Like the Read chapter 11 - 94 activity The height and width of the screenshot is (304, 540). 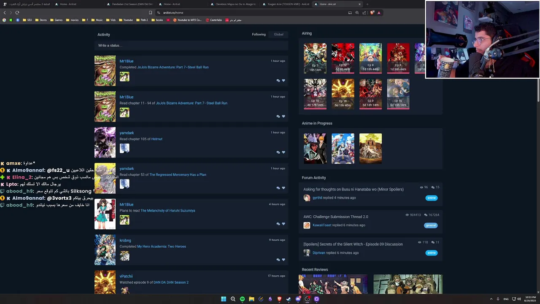(283, 116)
